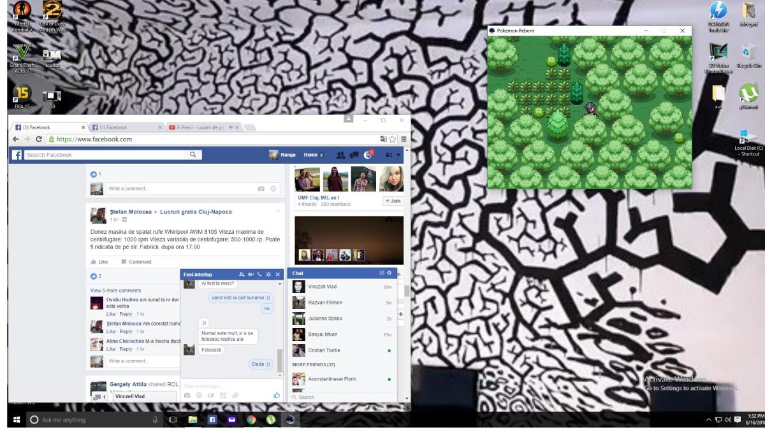Show hidden system tray icons

click(x=709, y=420)
